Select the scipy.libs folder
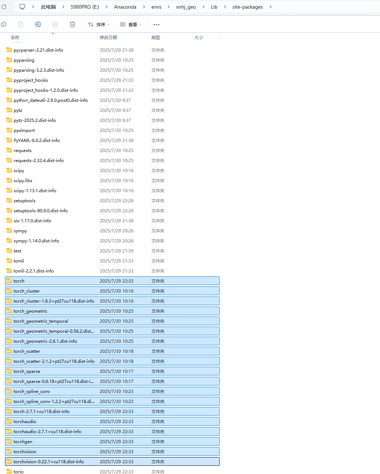The height and width of the screenshot is (474, 380). 112,181
